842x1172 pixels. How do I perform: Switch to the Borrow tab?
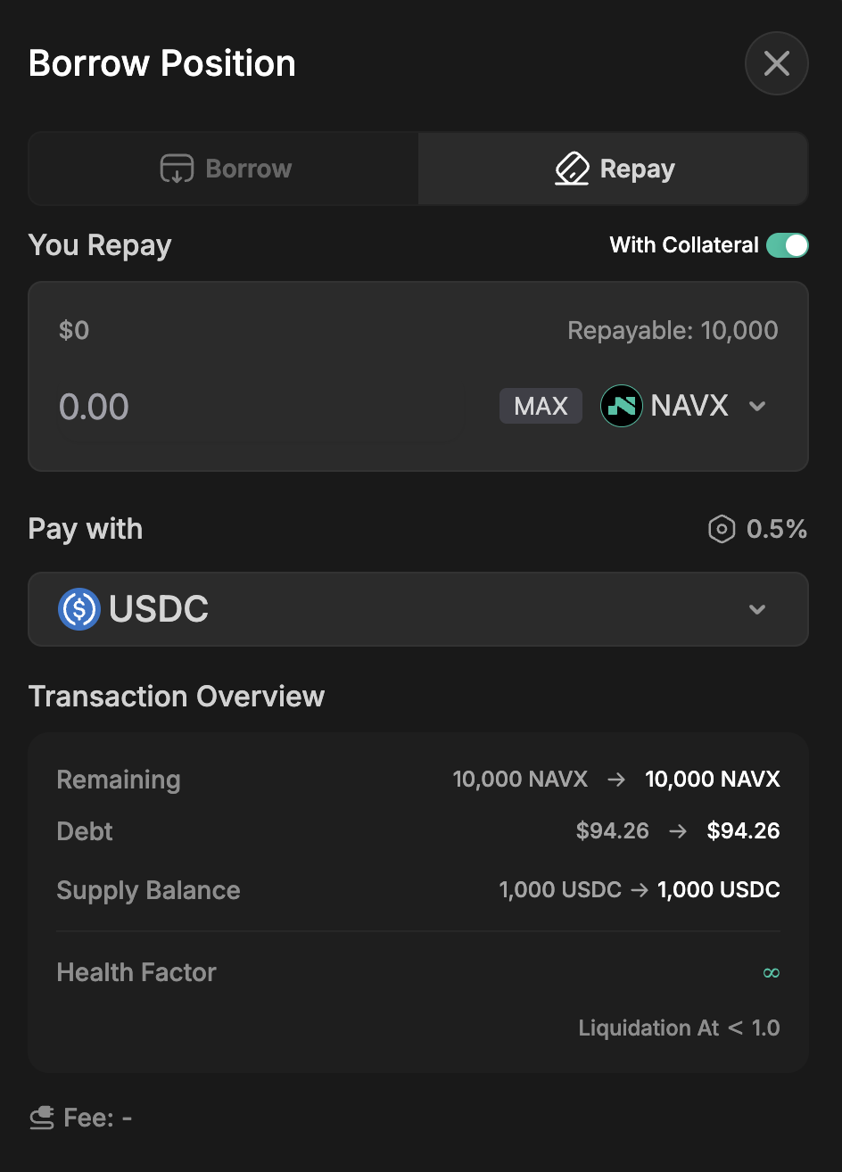coord(225,169)
